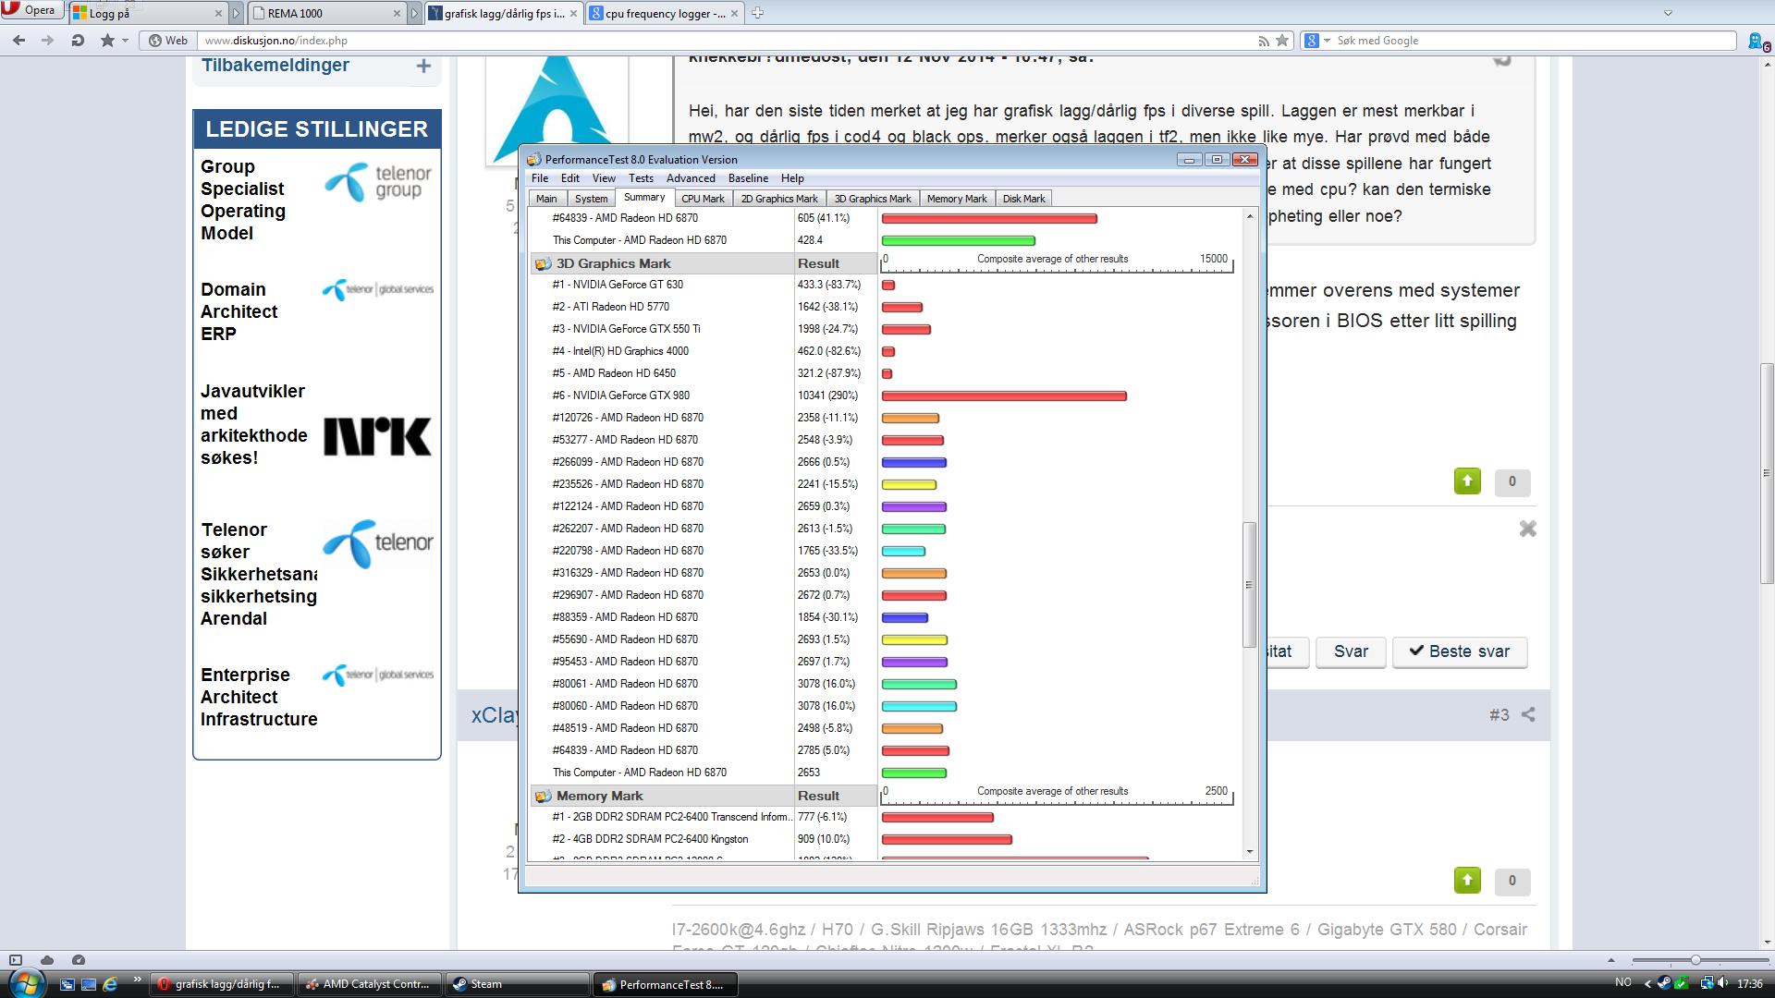Click the NRK logo in job listings
Screen dimensions: 1775x998
click(x=377, y=436)
